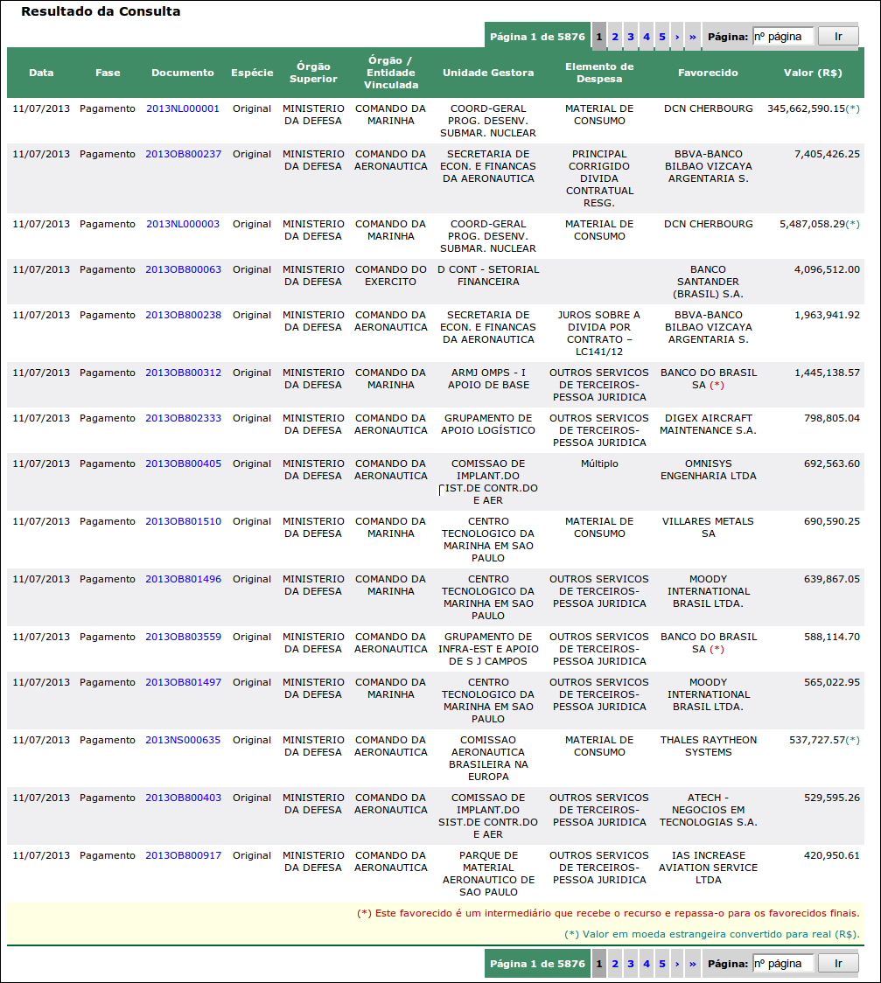Click the moeda estrangeira footnote text
This screenshot has height=983, width=881.
[x=711, y=934]
